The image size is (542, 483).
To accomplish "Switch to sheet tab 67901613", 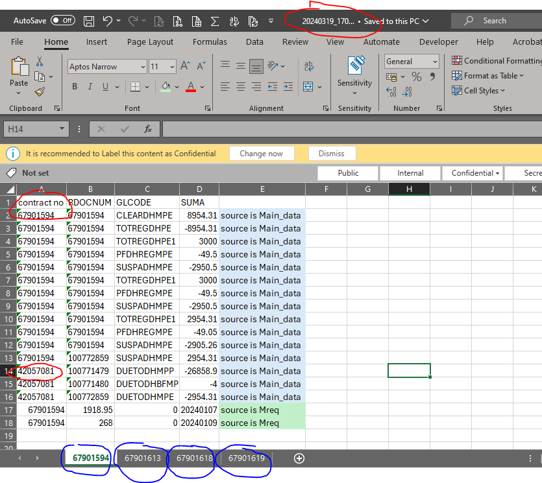I will click(143, 458).
